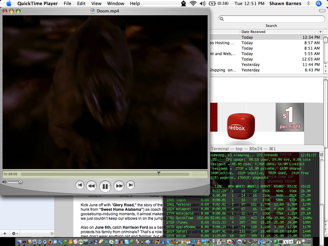Open iChat from the Dock

[x=55, y=242]
